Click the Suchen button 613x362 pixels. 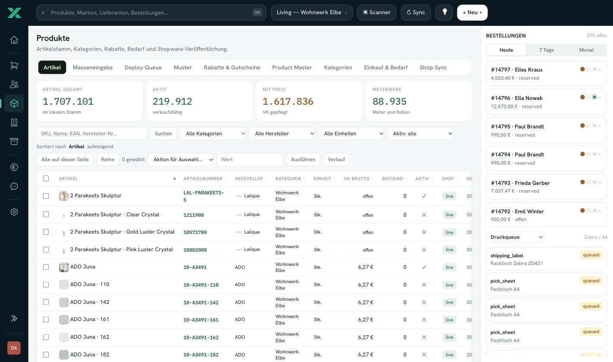164,134
